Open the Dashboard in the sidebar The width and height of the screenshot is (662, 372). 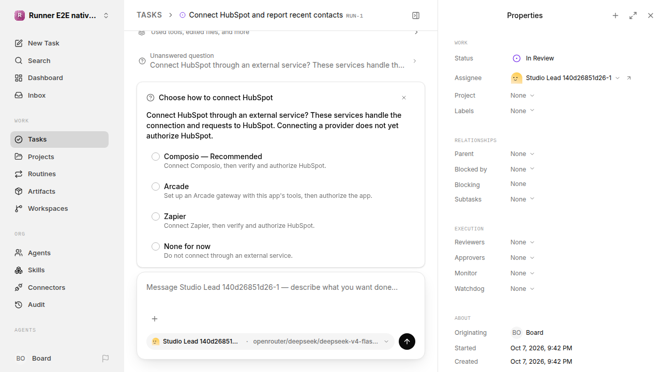click(59, 78)
